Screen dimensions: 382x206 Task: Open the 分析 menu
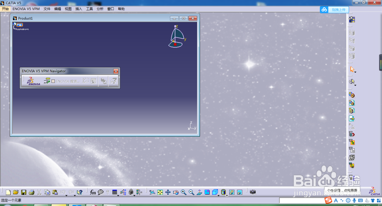(100, 9)
